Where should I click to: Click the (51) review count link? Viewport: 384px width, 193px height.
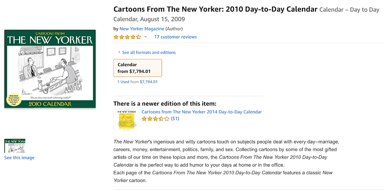coord(175,119)
